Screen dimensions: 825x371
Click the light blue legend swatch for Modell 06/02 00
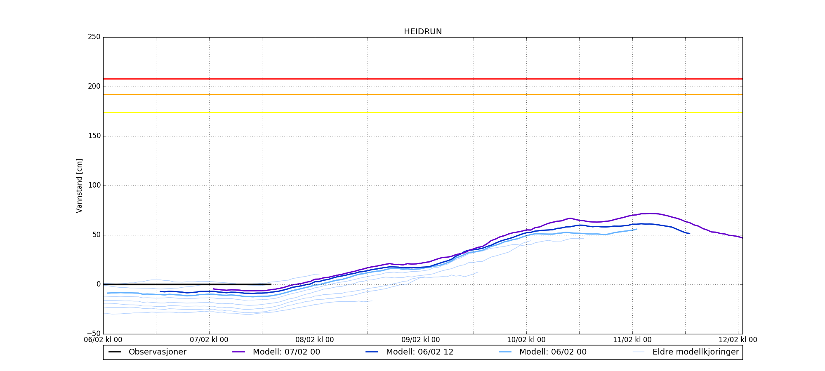point(505,352)
